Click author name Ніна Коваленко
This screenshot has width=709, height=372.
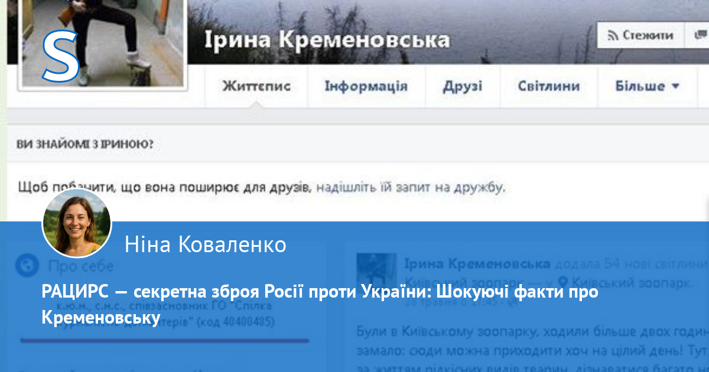tap(206, 244)
